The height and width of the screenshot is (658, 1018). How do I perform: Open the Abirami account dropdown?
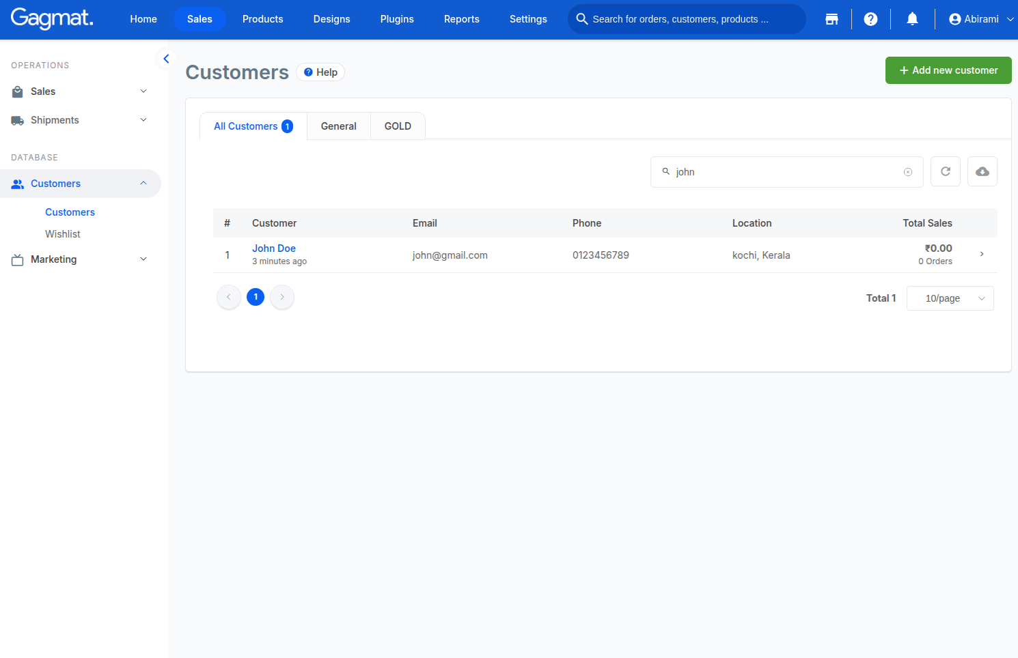[x=981, y=19]
